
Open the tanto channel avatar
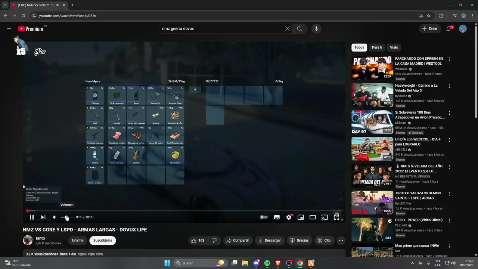pyautogui.click(x=28, y=240)
